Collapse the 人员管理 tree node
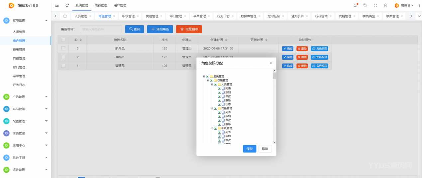Image resolution: width=422 pixels, height=178 pixels. tap(212, 85)
